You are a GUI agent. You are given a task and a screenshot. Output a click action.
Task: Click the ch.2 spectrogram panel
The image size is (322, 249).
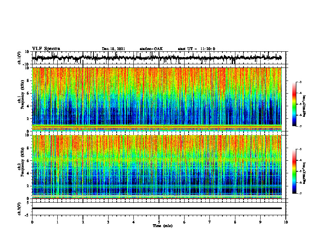tap(157, 167)
